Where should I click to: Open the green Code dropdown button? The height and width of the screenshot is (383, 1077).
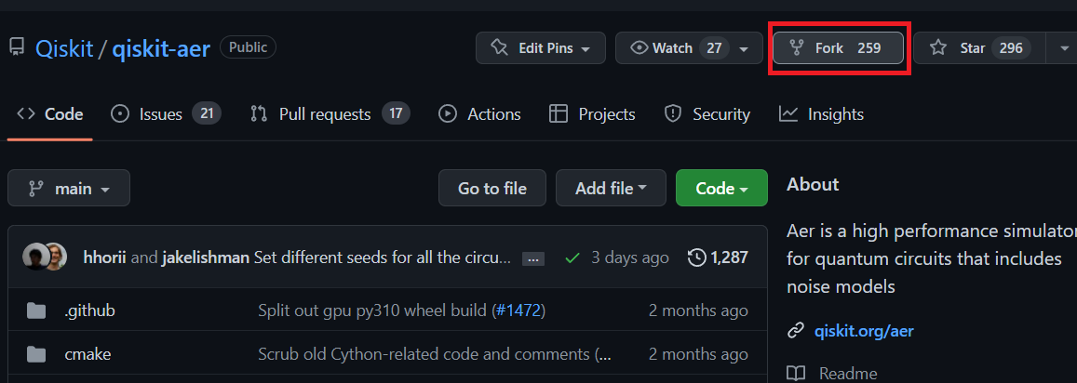tap(721, 188)
